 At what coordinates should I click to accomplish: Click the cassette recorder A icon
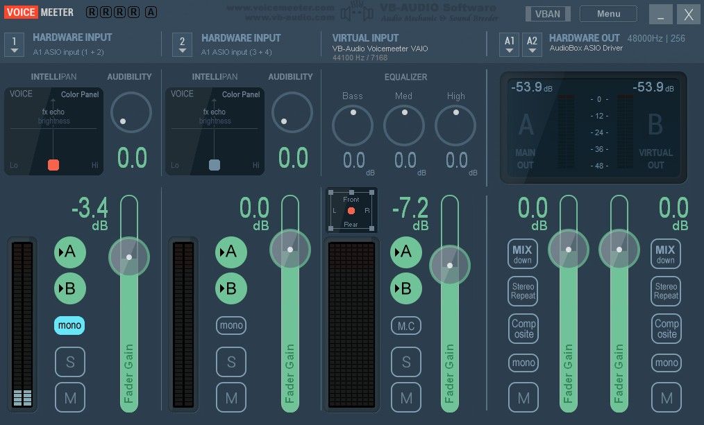pyautogui.click(x=151, y=12)
